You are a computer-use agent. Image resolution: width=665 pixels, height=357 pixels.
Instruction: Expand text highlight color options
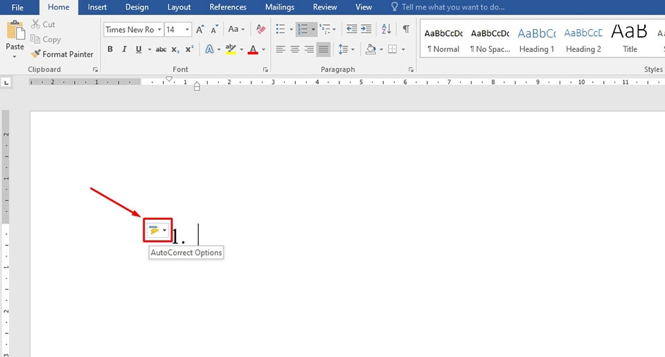241,50
